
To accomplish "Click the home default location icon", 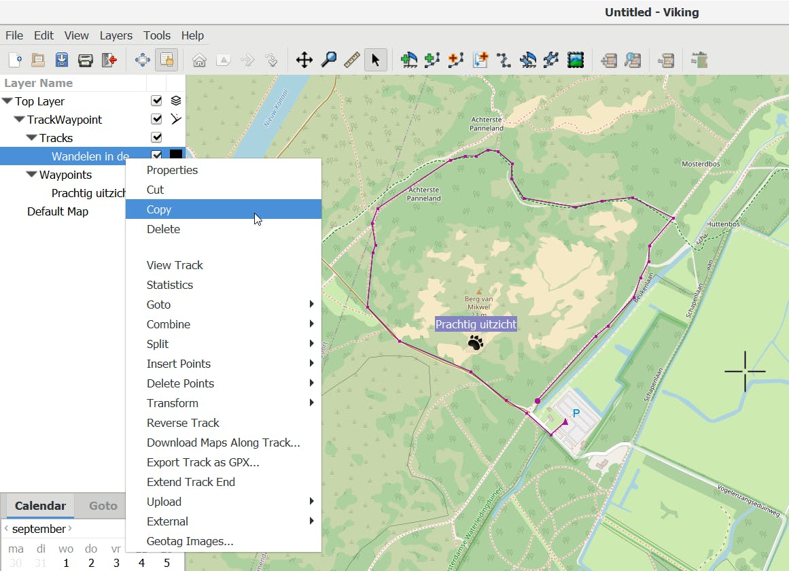I will pos(199,60).
